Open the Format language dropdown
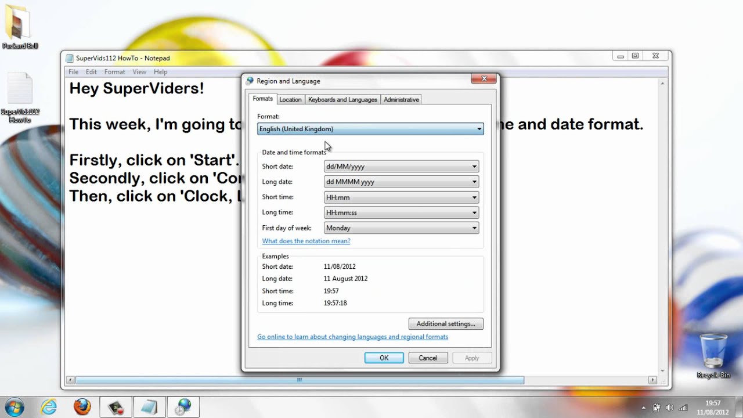 click(x=370, y=129)
